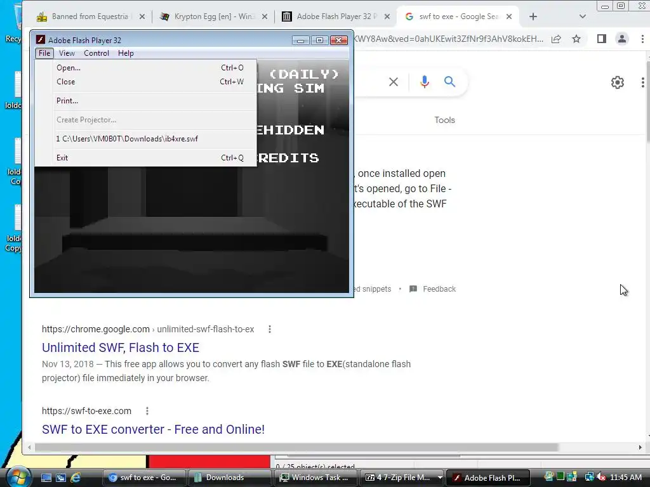
Task: Switch to Adobe Flash Player 32 browser tab
Action: tap(336, 16)
